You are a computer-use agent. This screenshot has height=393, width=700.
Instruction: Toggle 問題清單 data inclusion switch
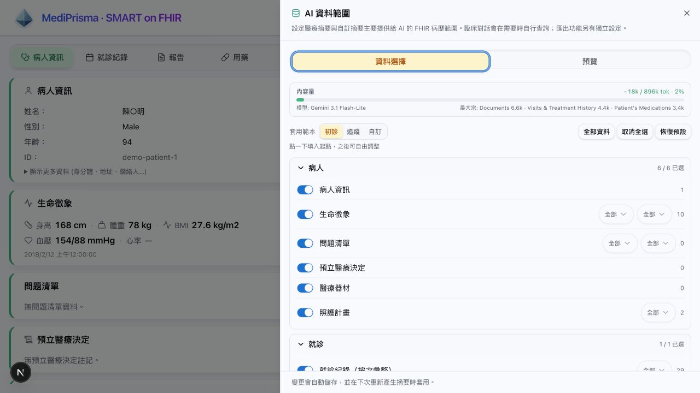pyautogui.click(x=305, y=243)
